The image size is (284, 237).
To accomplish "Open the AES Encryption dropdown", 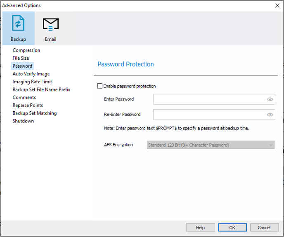I will 211,145.
